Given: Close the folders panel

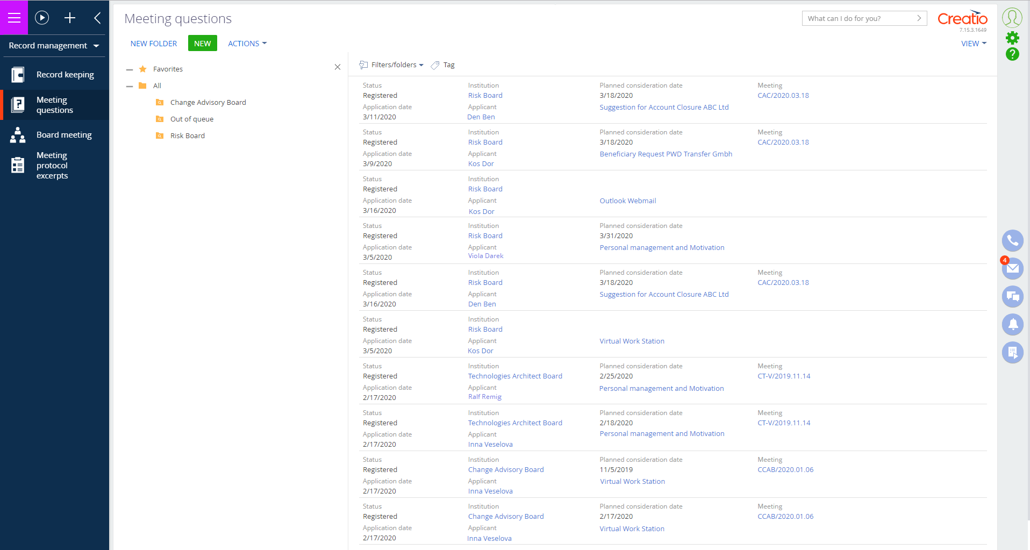Looking at the screenshot, I should click(338, 67).
